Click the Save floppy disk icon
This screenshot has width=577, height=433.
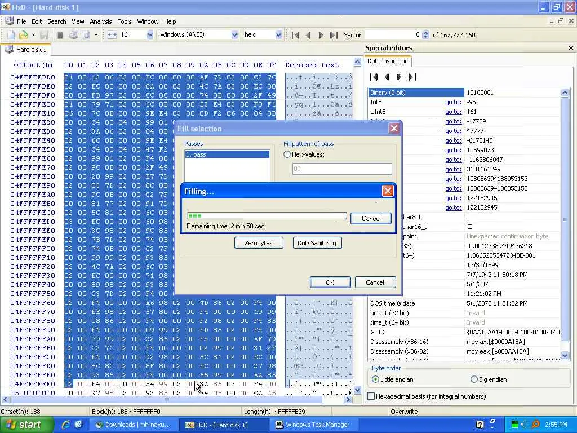[x=44, y=35]
